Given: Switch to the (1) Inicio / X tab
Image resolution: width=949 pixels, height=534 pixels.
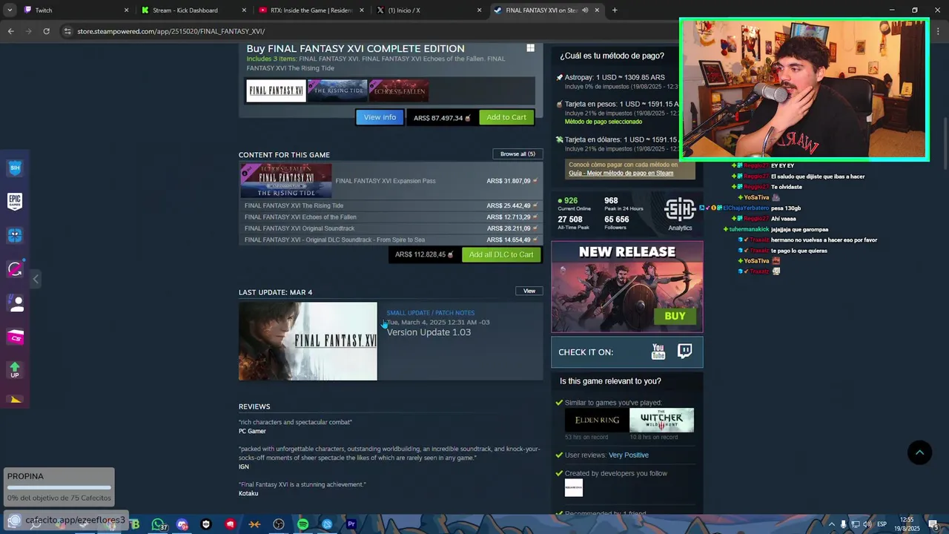Looking at the screenshot, I should pyautogui.click(x=427, y=10).
